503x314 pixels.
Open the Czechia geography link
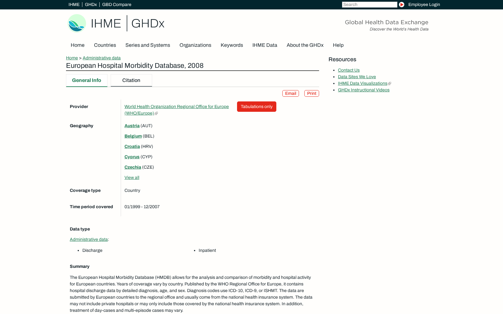[133, 167]
